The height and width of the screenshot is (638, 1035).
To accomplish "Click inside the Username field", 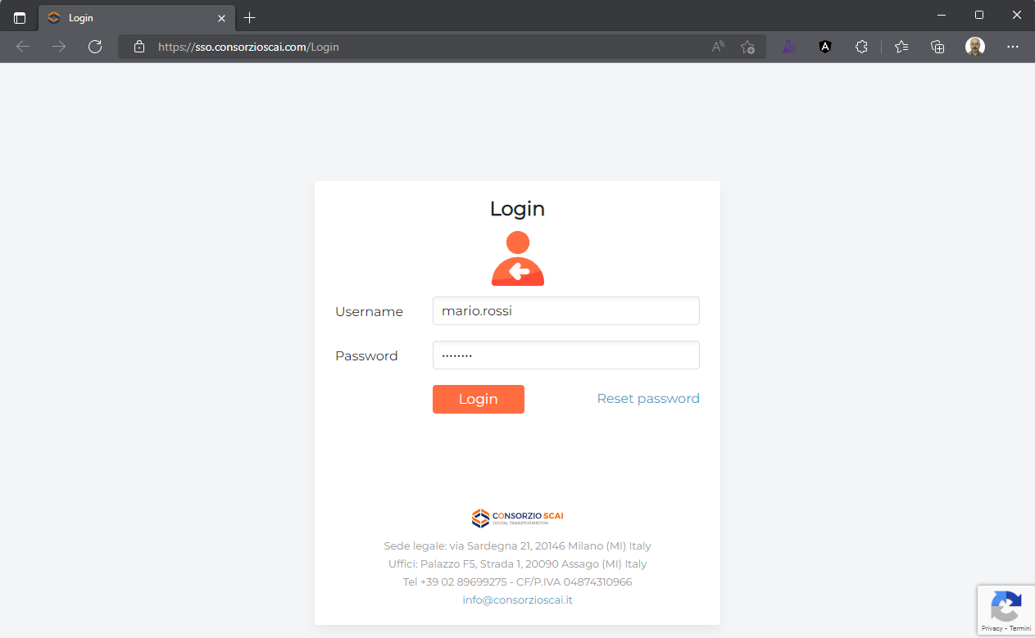I will click(x=565, y=310).
